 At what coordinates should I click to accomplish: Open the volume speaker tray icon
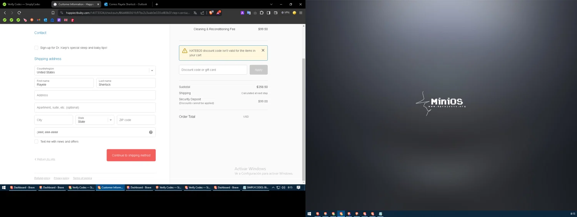pyautogui.click(x=283, y=187)
